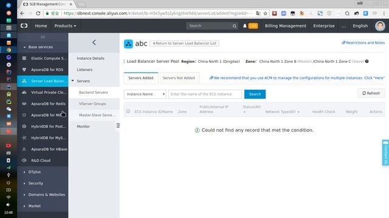This screenshot has width=389, height=218.
Task: Click the Alibaba Cloud logo icon
Action: 24,25
